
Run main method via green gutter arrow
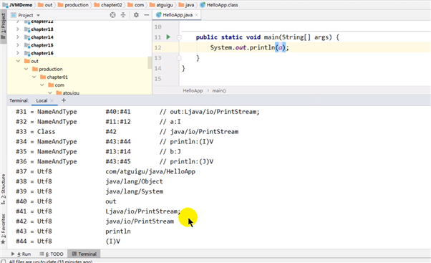click(168, 37)
